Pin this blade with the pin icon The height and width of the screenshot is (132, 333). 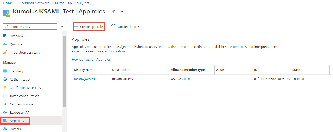(113, 12)
